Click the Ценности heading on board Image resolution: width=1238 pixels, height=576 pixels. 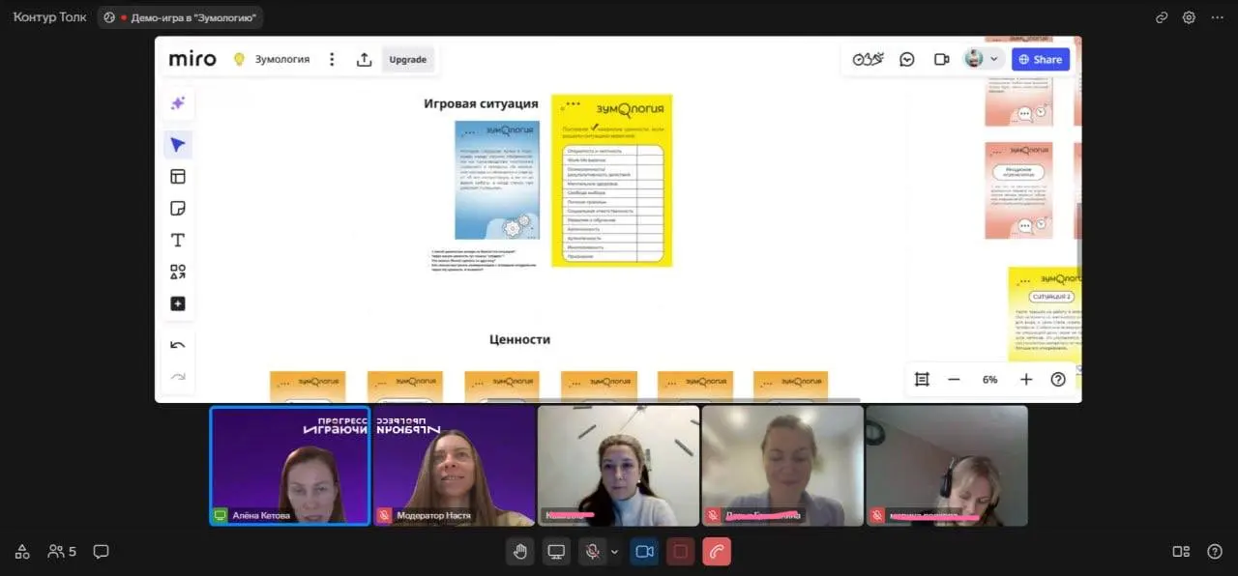(x=519, y=339)
